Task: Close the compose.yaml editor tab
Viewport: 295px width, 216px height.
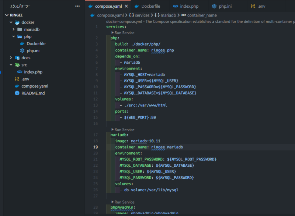Action: (x=126, y=6)
